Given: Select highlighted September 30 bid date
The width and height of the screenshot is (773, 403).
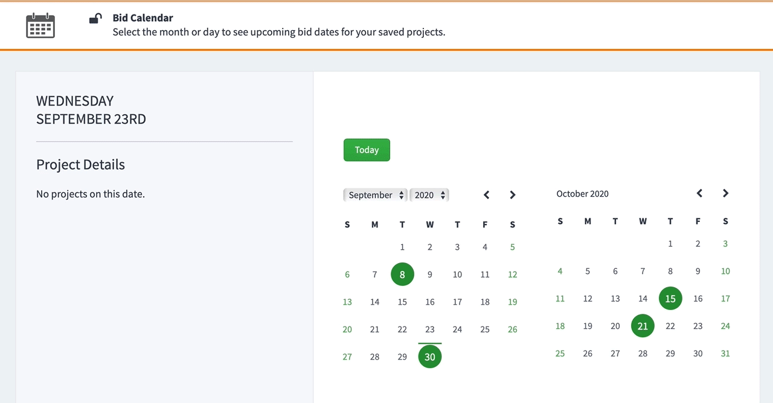Looking at the screenshot, I should 430,357.
